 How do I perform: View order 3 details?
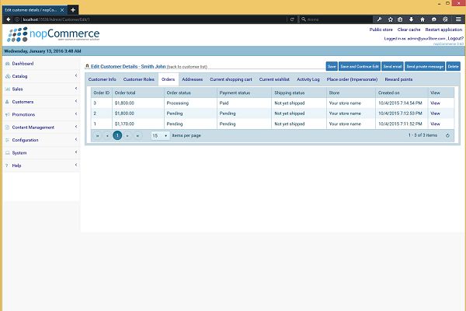(435, 103)
